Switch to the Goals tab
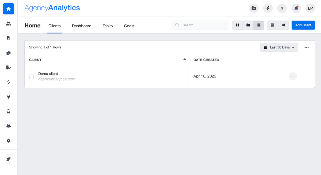The image size is (321, 175). pyautogui.click(x=129, y=26)
